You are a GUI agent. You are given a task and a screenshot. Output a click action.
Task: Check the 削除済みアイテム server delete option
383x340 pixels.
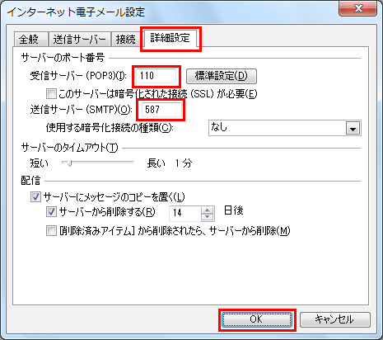(x=51, y=231)
